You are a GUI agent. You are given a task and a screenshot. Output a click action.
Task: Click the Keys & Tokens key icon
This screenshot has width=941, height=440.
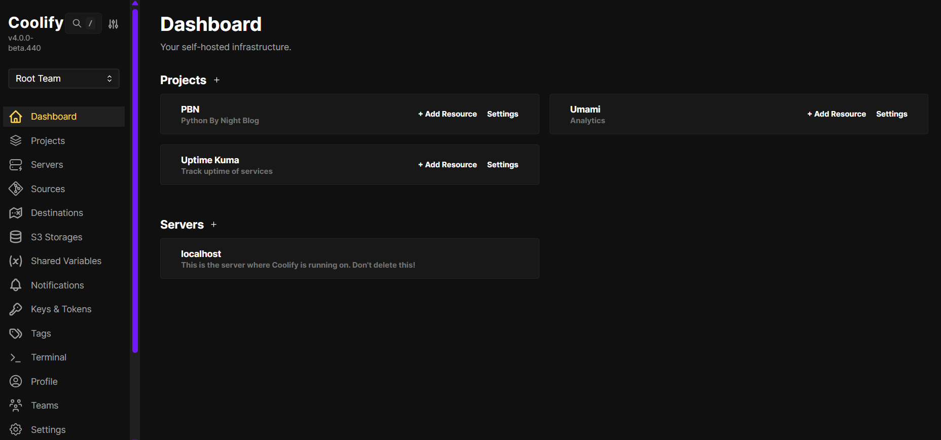[x=16, y=309]
